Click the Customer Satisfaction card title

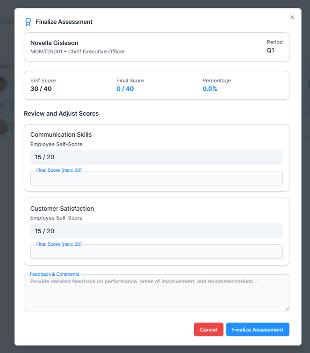62,208
